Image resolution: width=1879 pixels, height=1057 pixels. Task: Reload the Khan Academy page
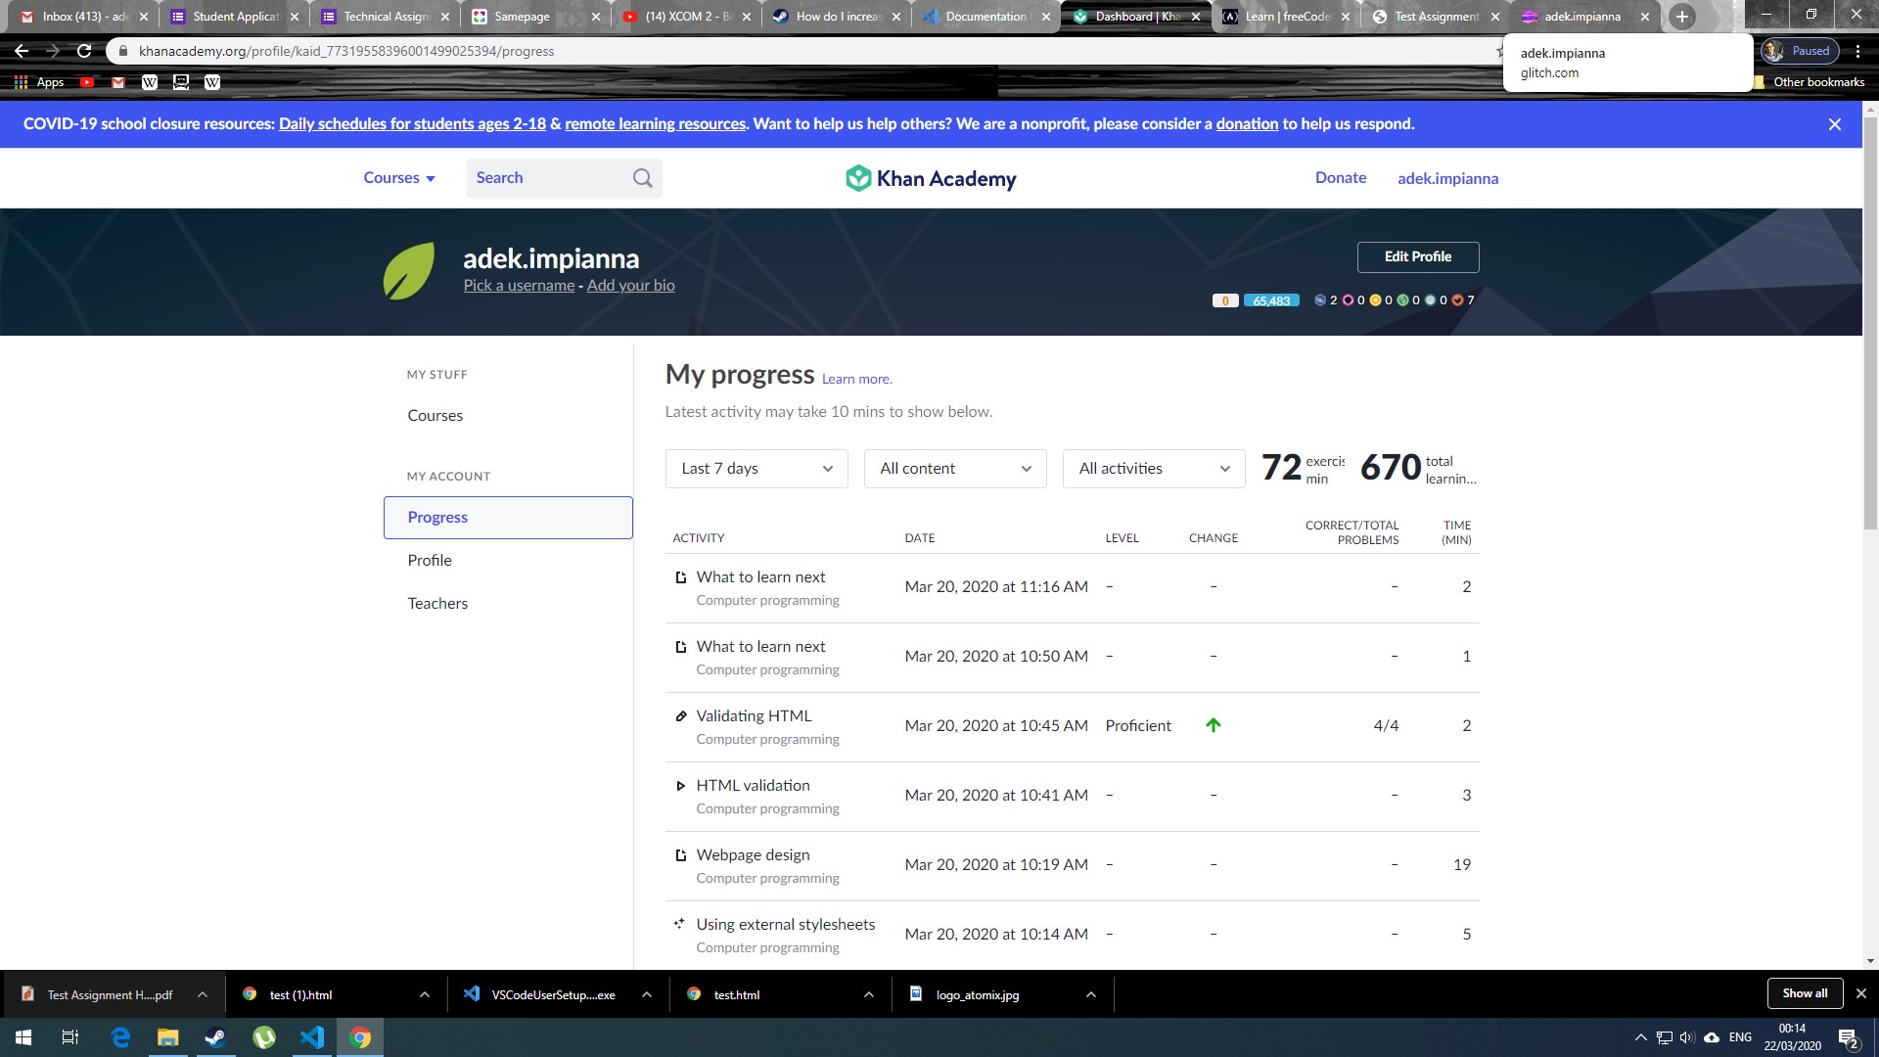(84, 51)
